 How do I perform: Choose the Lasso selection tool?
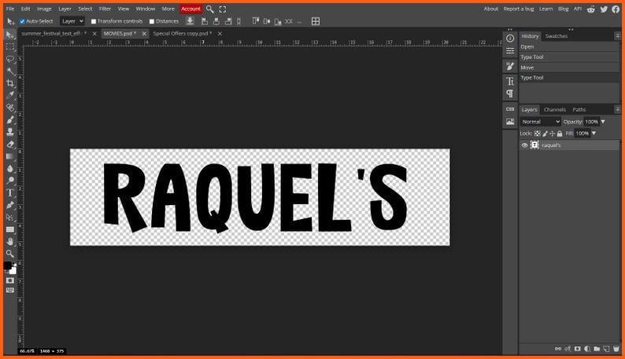[x=10, y=59]
